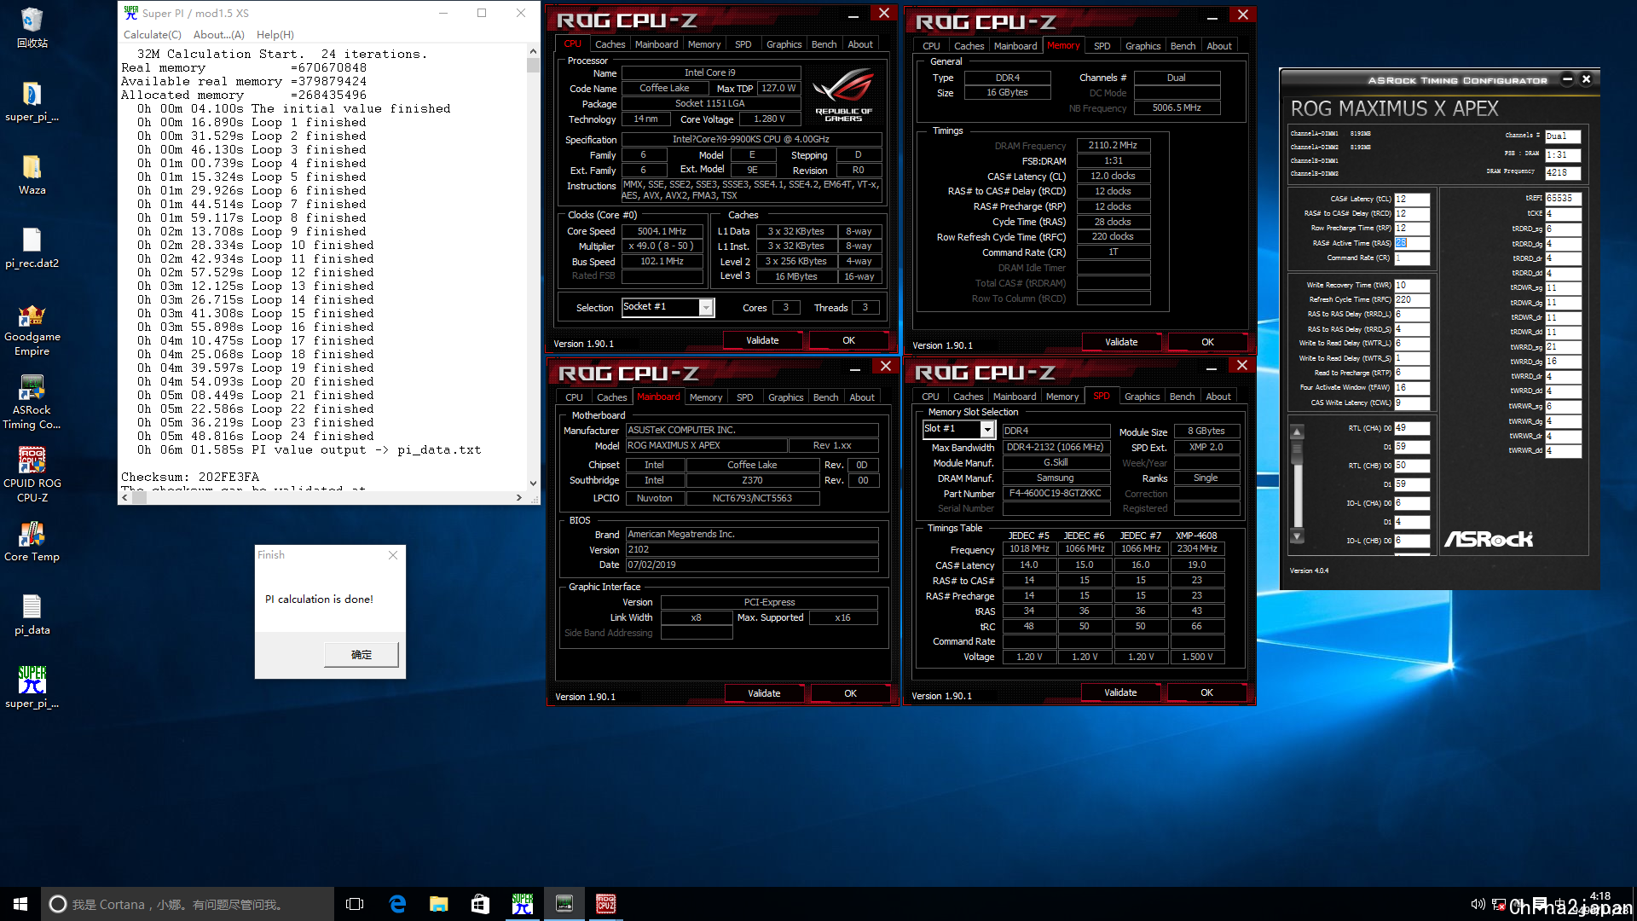Click the DRAM Frequency 4218 field
The height and width of the screenshot is (921, 1637).
click(1564, 172)
